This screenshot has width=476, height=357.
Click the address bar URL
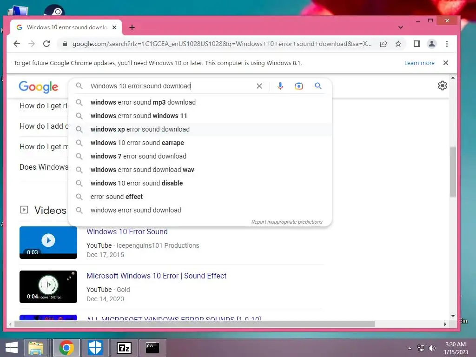point(222,44)
